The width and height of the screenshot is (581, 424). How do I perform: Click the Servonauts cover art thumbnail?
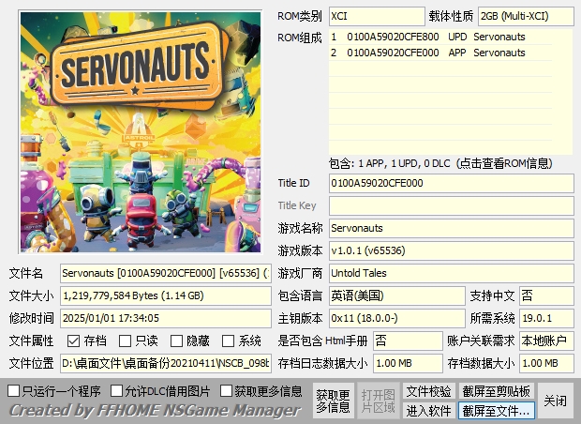pyautogui.click(x=141, y=132)
